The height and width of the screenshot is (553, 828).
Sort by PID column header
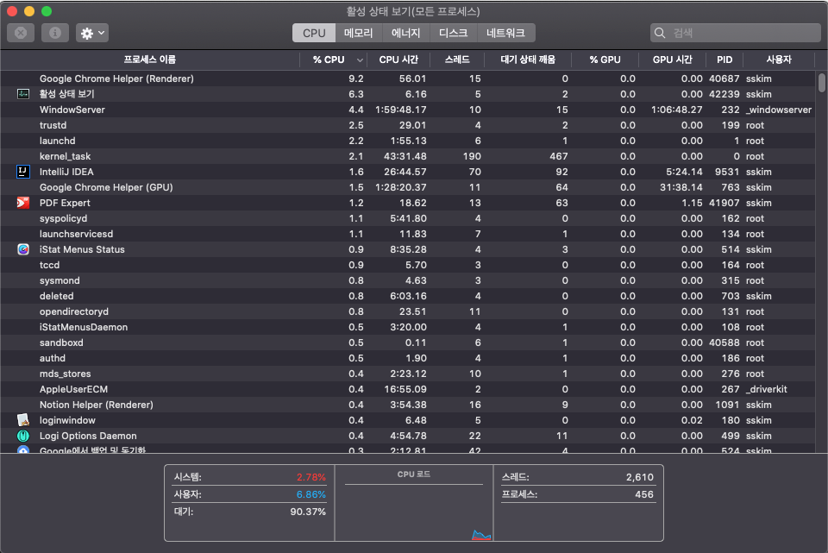pos(724,60)
